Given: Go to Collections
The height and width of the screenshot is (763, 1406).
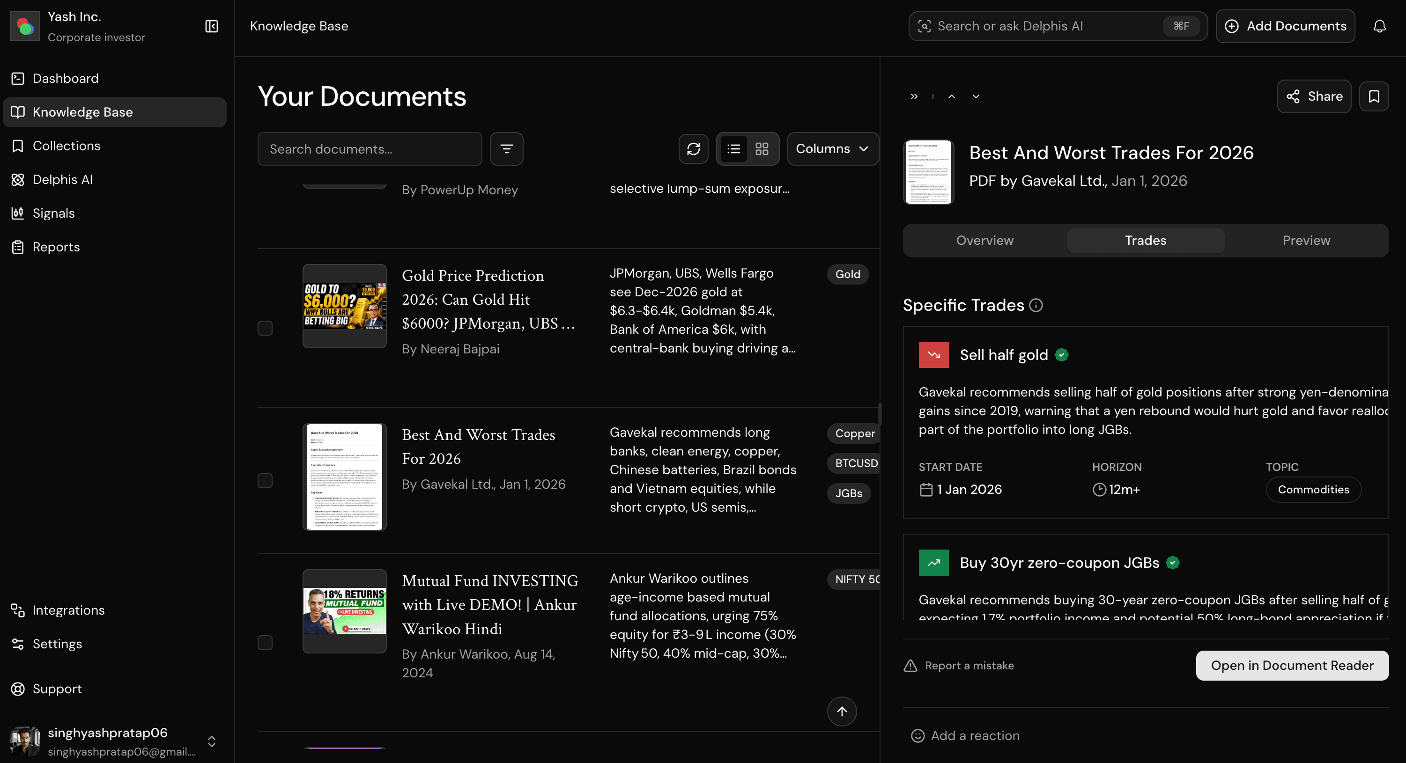Looking at the screenshot, I should pos(115,146).
